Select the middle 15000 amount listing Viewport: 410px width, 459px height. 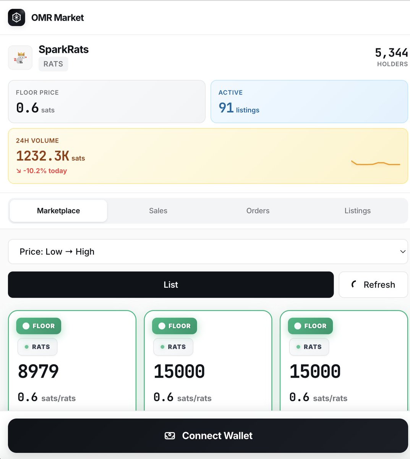tap(179, 371)
